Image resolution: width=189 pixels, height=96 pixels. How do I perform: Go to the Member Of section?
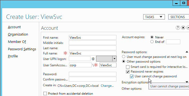17,42
